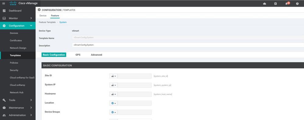
Task: Open Network Hub menu item
Action: pyautogui.click(x=17, y=93)
